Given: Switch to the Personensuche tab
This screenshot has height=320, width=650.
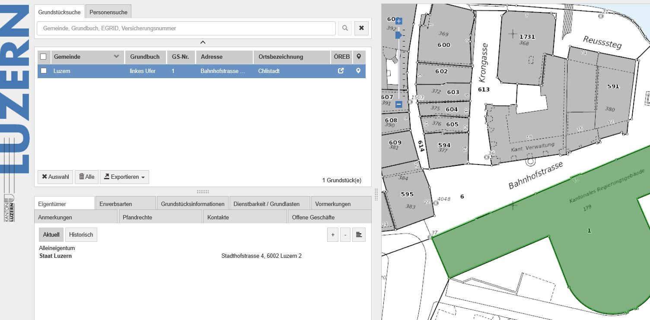Looking at the screenshot, I should (x=108, y=12).
